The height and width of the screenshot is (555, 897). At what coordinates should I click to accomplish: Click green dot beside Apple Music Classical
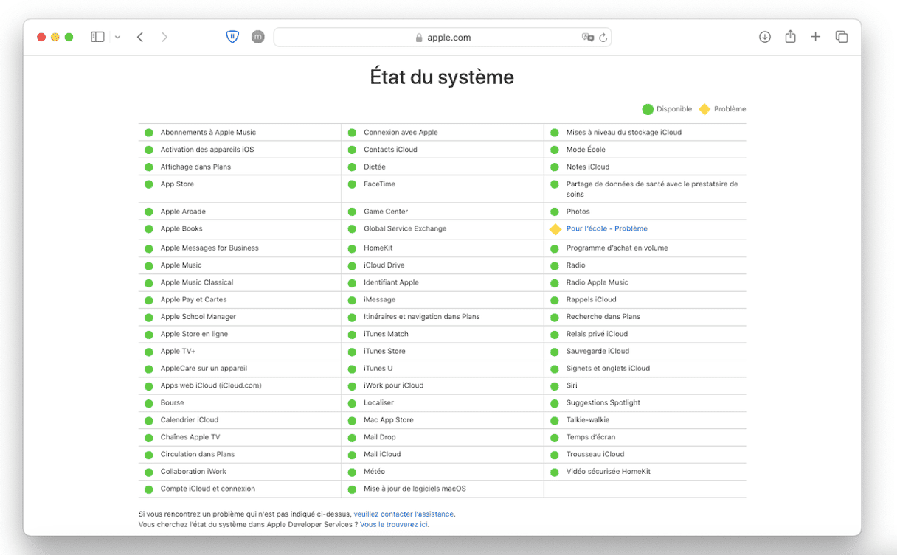coord(148,283)
